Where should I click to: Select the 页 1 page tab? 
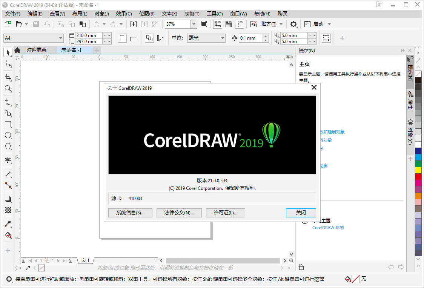(x=85, y=260)
